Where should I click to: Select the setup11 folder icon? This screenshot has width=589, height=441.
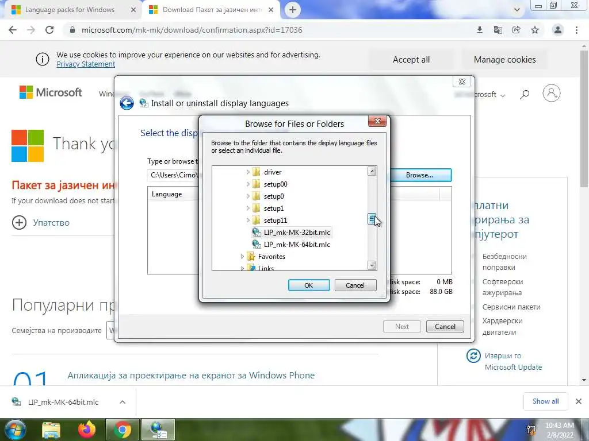point(257,220)
